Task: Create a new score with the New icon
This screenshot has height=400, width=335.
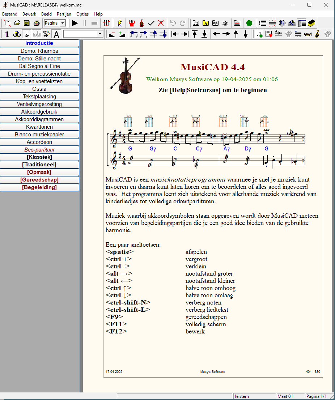Action: point(7,23)
